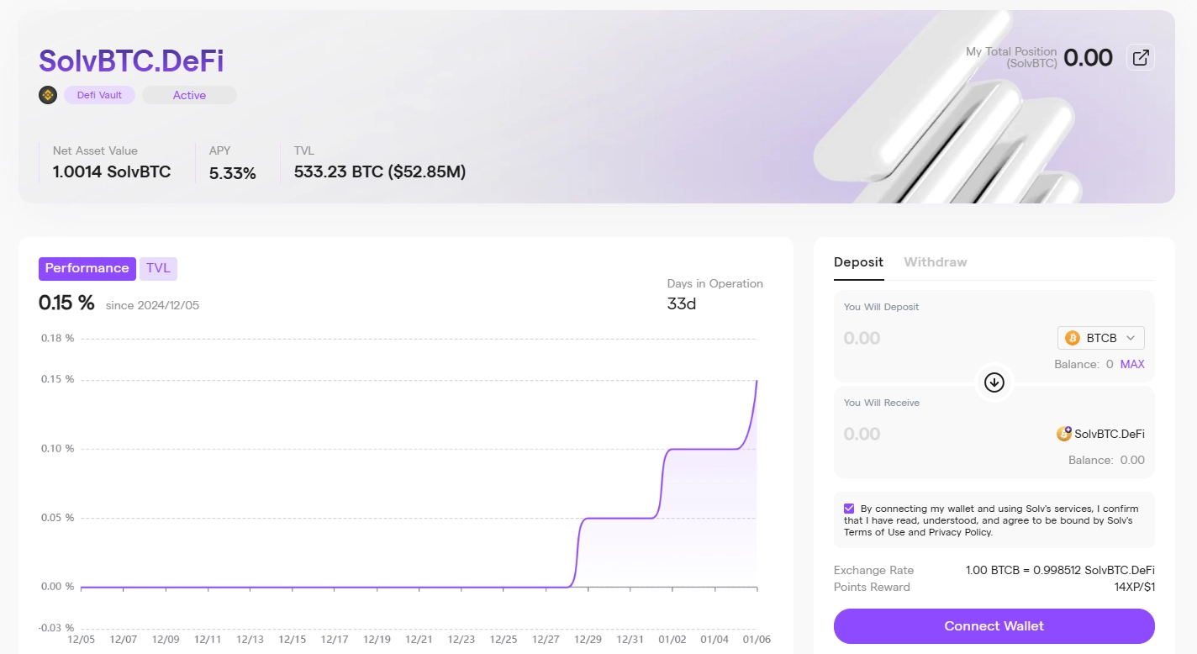The image size is (1197, 654).
Task: Switch chart to the TVL view
Action: click(158, 268)
